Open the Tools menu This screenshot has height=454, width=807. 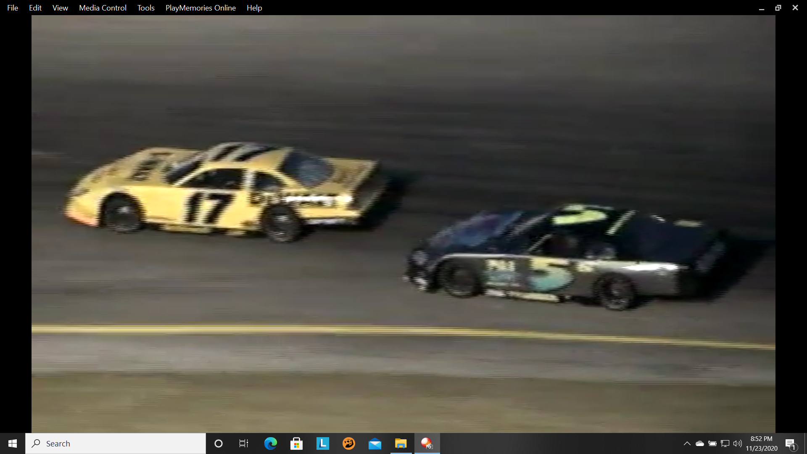click(x=145, y=8)
